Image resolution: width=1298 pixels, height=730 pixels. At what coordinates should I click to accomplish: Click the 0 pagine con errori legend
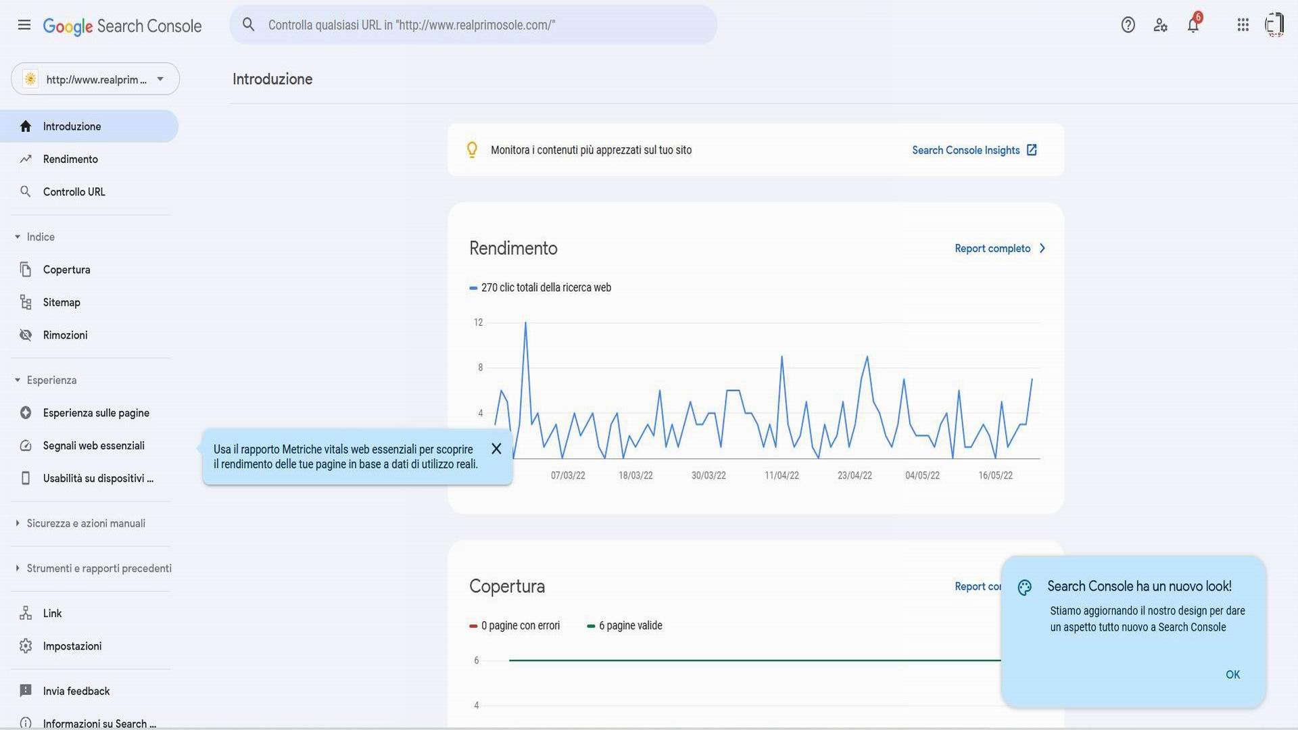pyautogui.click(x=514, y=625)
